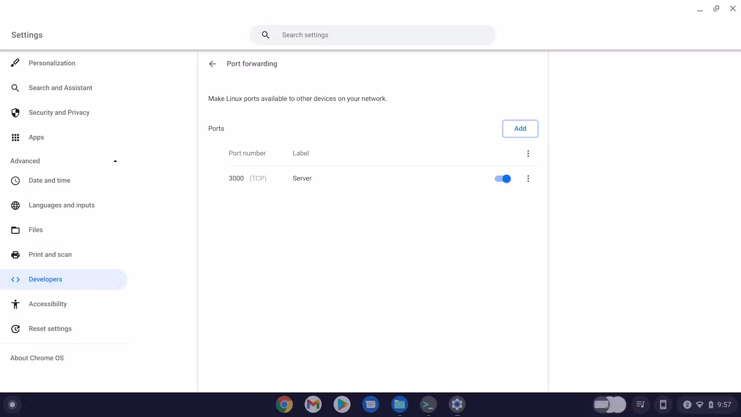741x417 pixels.
Task: Open Print and scan via printer icon
Action: point(15,254)
